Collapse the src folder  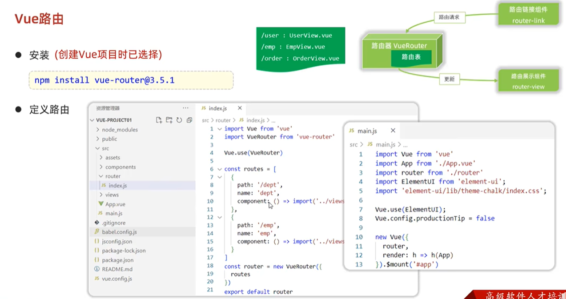[x=98, y=148]
